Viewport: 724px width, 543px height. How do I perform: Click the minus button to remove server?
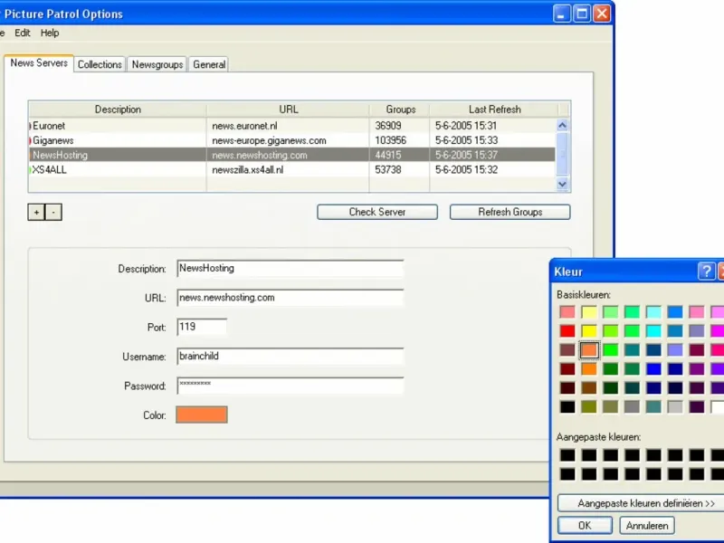click(x=53, y=212)
